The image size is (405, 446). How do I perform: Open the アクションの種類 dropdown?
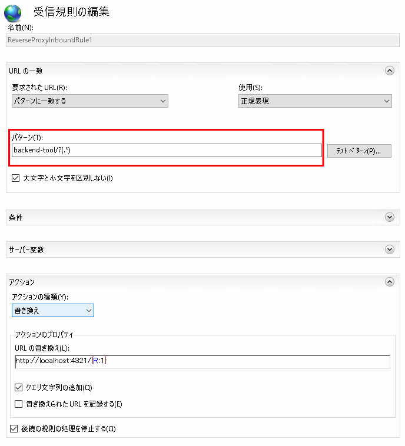[53, 310]
